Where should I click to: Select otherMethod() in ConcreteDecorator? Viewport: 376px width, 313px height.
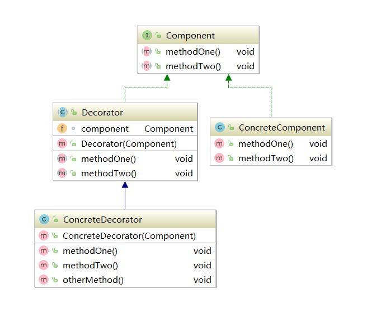click(93, 280)
